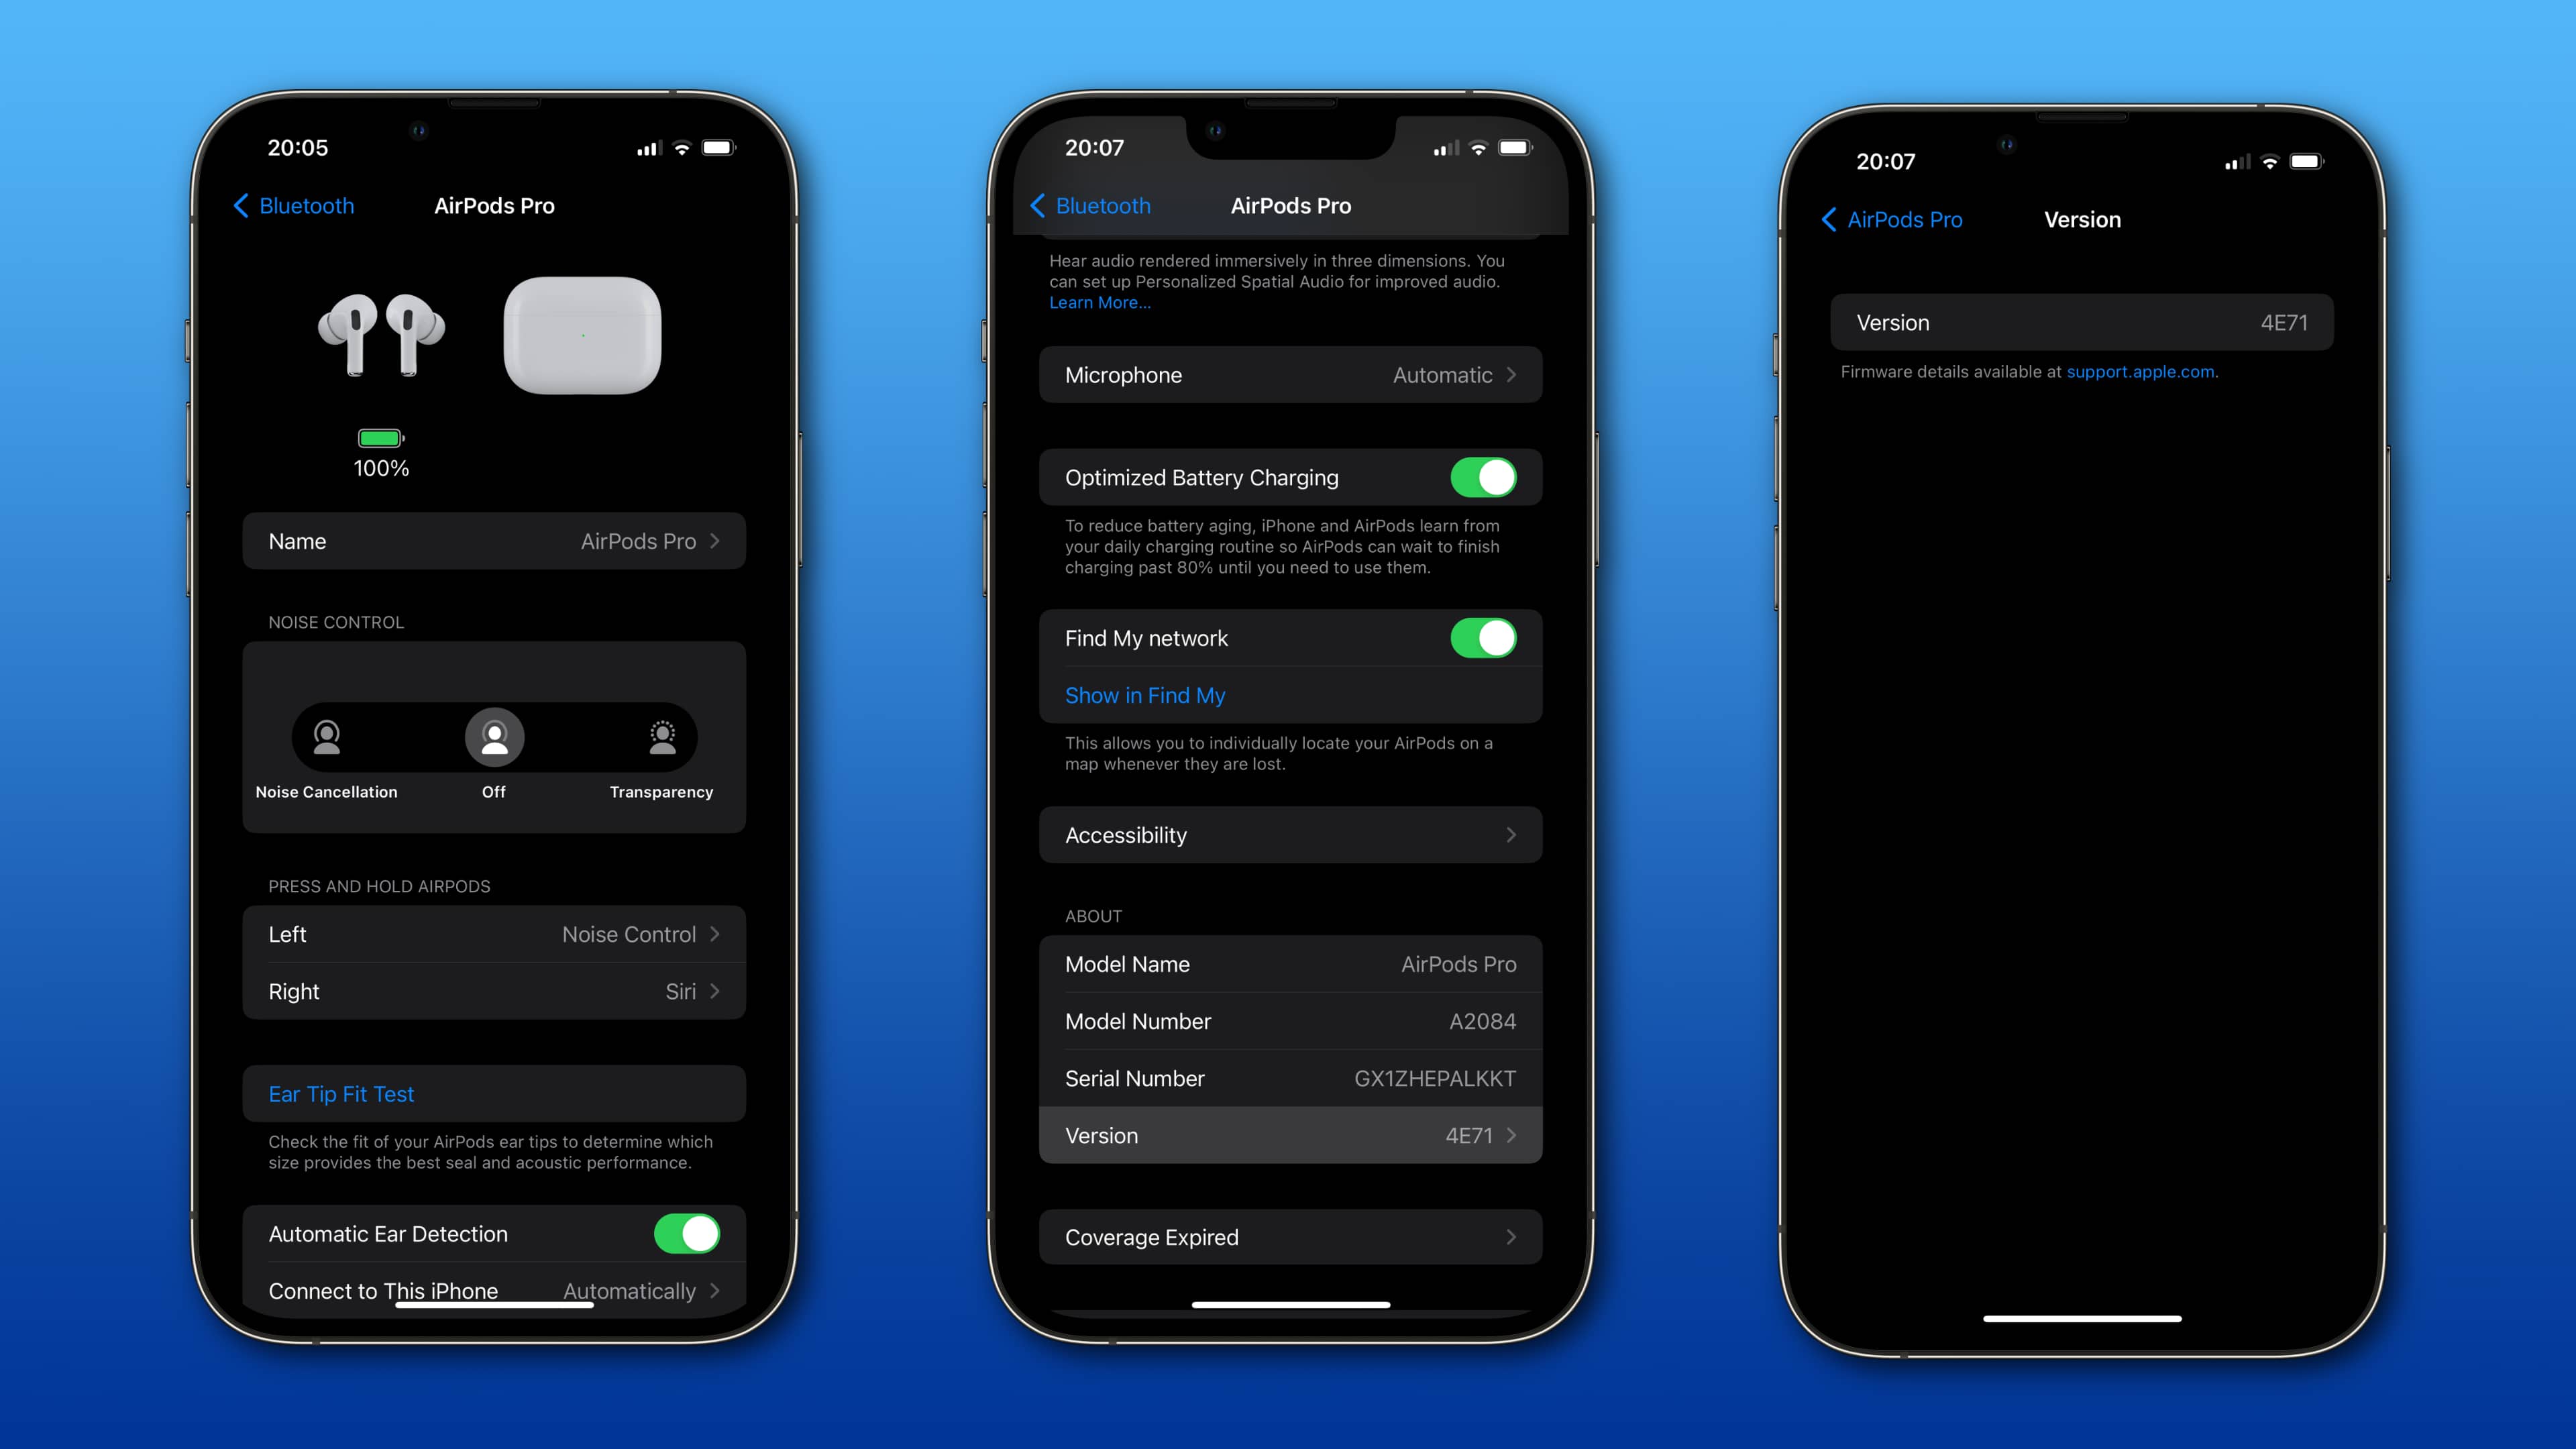The image size is (2576, 1449).
Task: Click the Noise Cancellation icon
Action: click(325, 738)
